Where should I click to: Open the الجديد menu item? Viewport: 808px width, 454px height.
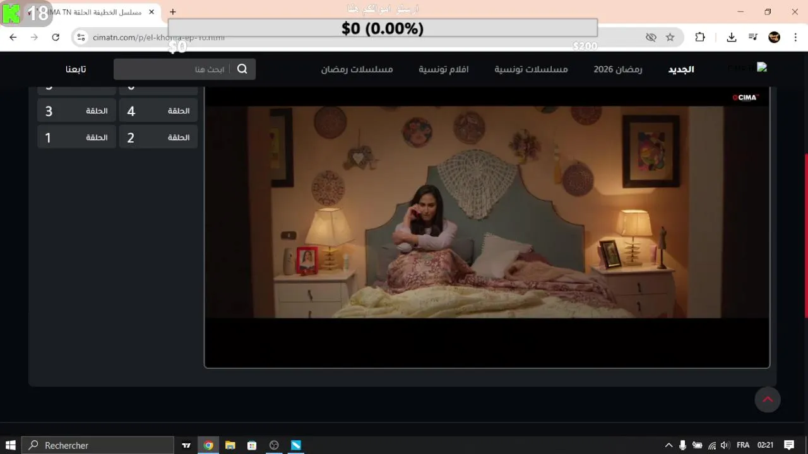tap(681, 69)
